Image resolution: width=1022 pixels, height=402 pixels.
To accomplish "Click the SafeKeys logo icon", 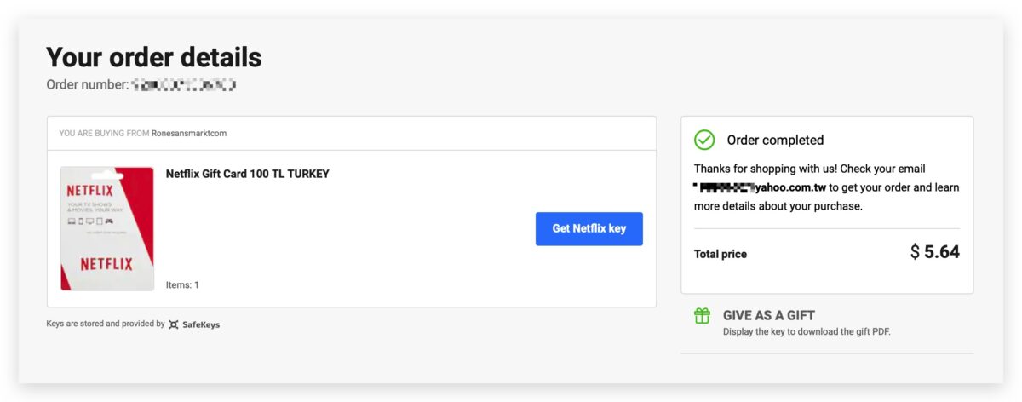I will [x=174, y=324].
